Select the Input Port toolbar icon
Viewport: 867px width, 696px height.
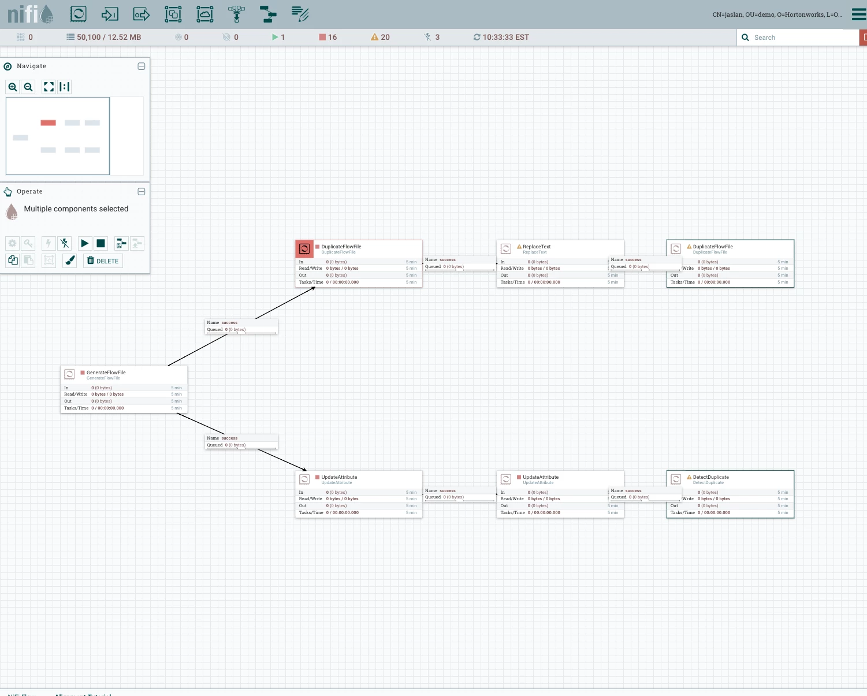110,14
